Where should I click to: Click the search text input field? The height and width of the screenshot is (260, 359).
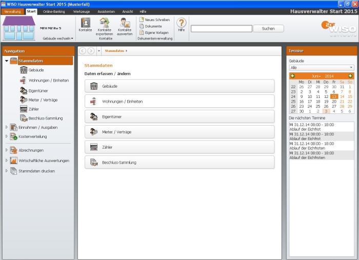click(222, 29)
